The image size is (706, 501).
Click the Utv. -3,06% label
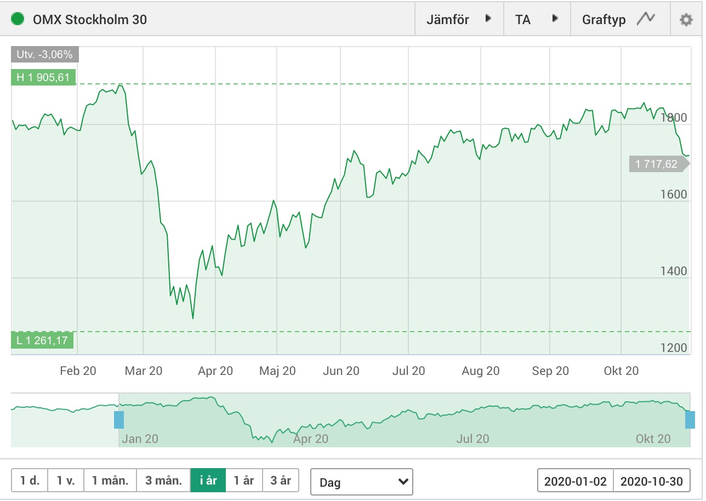pos(45,54)
